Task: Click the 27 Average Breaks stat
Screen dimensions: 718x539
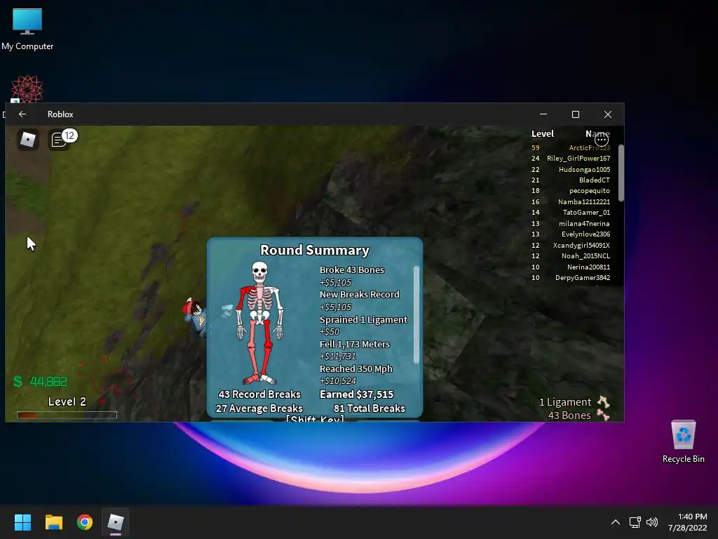Action: tap(259, 408)
